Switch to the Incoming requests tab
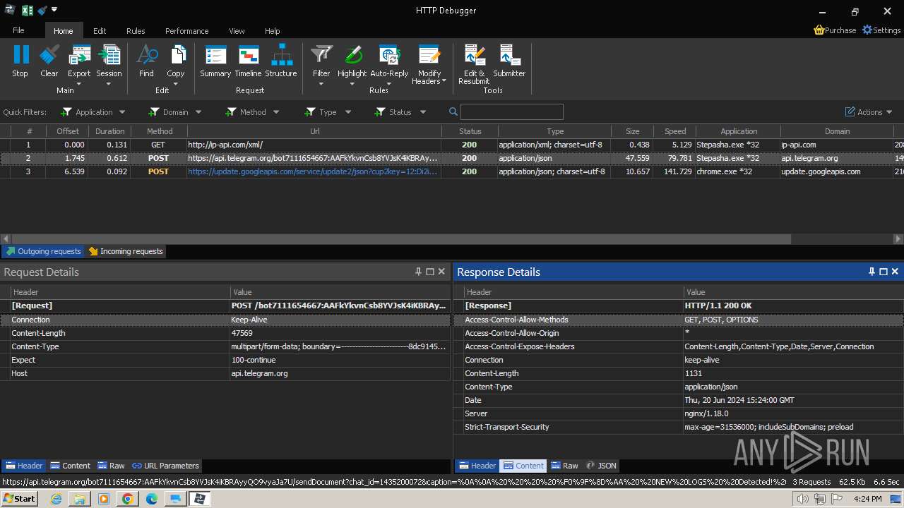 pyautogui.click(x=125, y=251)
